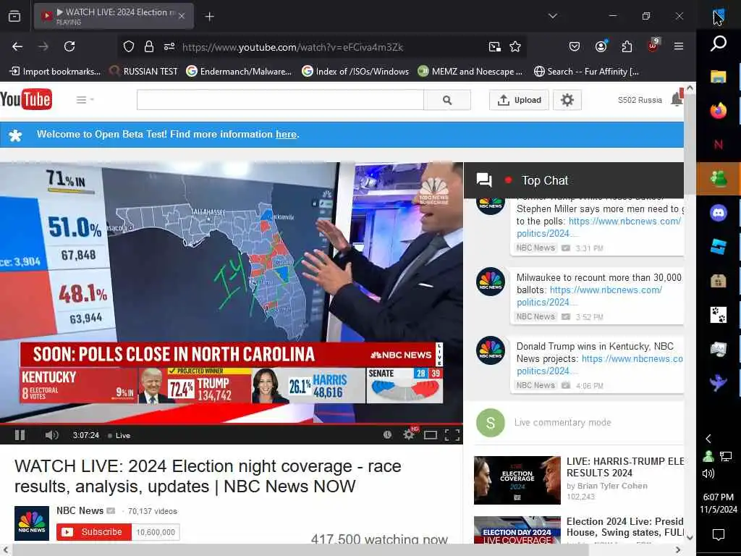
Task: View site security lock info
Action: 149,46
